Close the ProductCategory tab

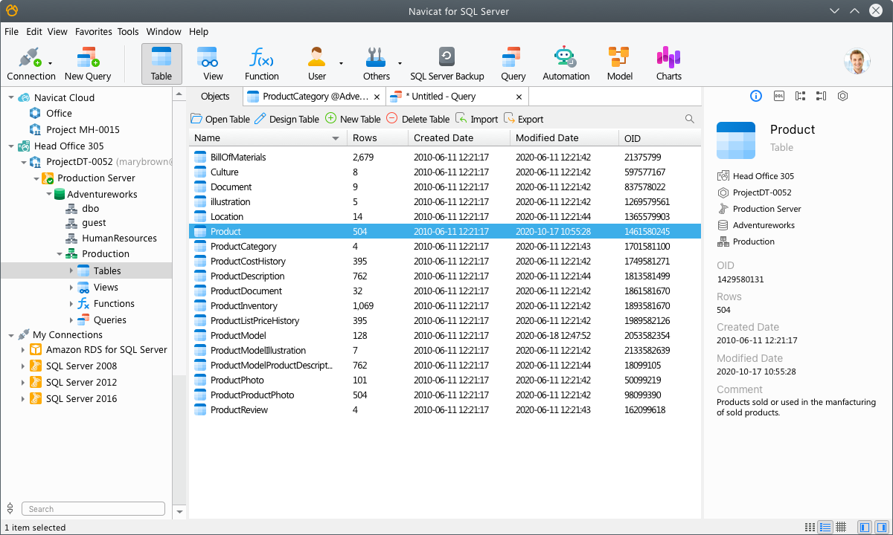(377, 97)
